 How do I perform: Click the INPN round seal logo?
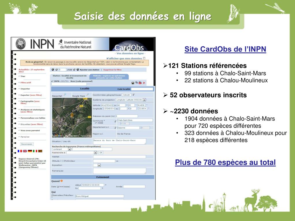[20, 44]
